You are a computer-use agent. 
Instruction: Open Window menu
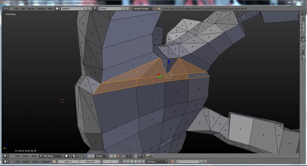pos(41,9)
